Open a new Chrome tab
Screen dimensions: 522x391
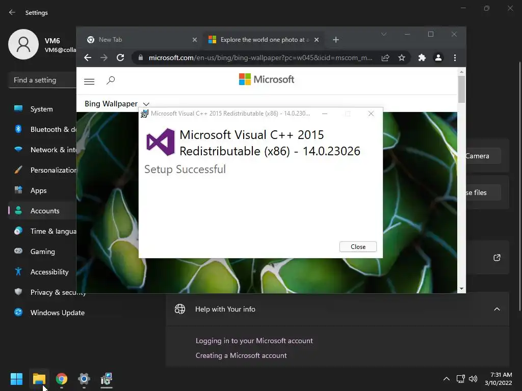click(x=336, y=40)
